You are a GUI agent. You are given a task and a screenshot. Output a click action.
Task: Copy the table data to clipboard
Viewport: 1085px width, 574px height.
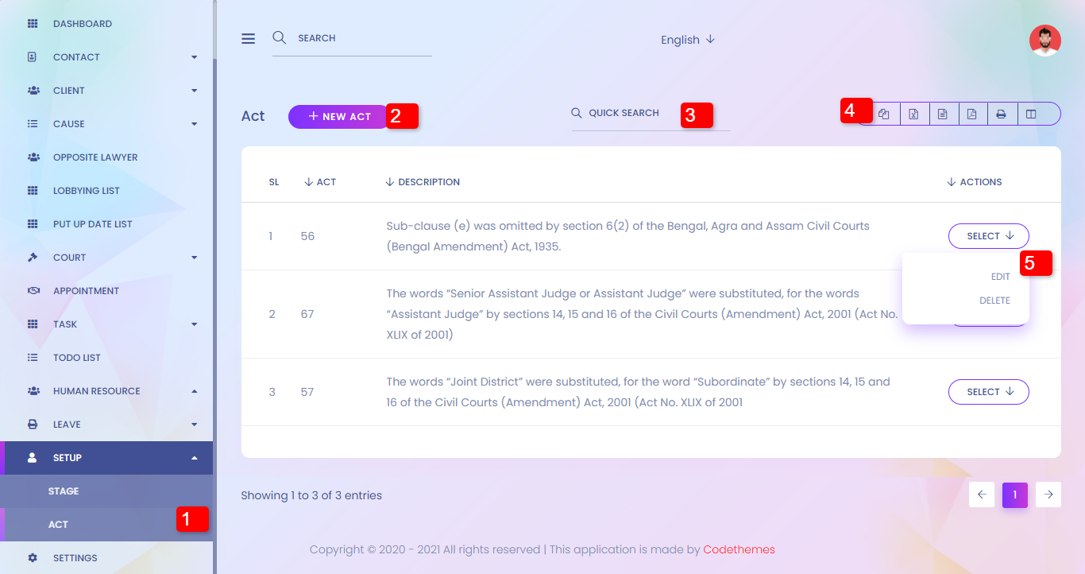coord(884,114)
